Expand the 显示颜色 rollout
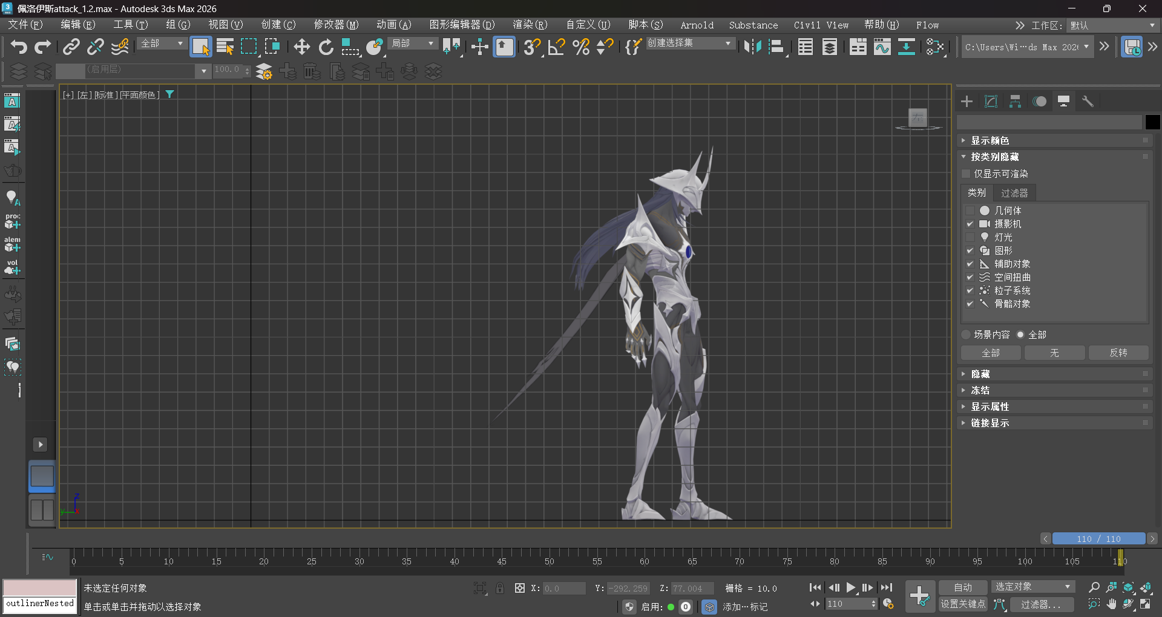The height and width of the screenshot is (617, 1162). [x=1054, y=141]
